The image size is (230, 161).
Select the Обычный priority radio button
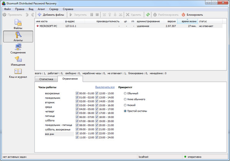click(125, 94)
